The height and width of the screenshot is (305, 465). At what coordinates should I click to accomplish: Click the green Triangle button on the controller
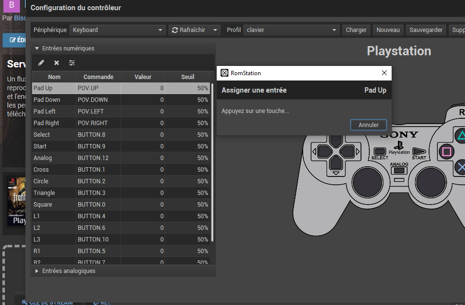[461, 136]
